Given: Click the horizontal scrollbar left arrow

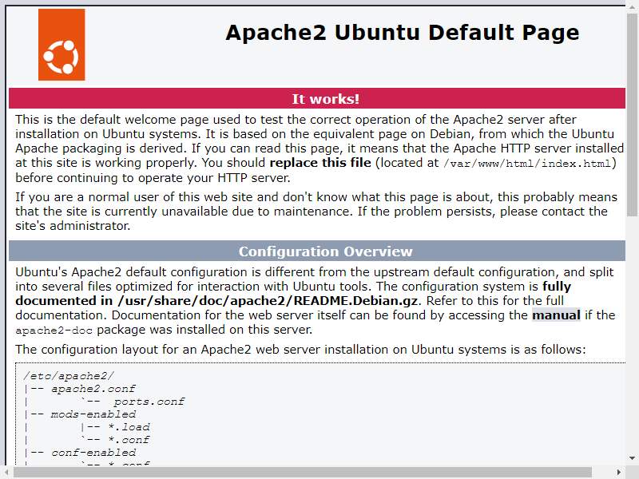Looking at the screenshot, I should tap(6, 472).
